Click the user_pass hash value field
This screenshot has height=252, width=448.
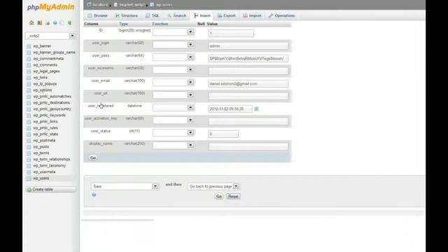coord(248,59)
